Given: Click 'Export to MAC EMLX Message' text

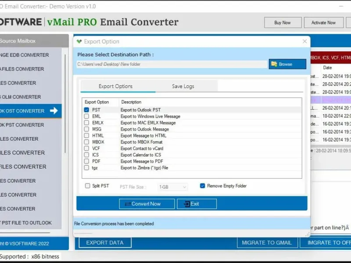Looking at the screenshot, I should [148, 123].
